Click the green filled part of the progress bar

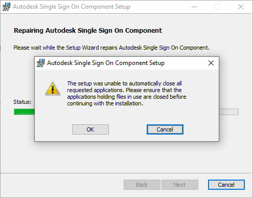[24, 112]
